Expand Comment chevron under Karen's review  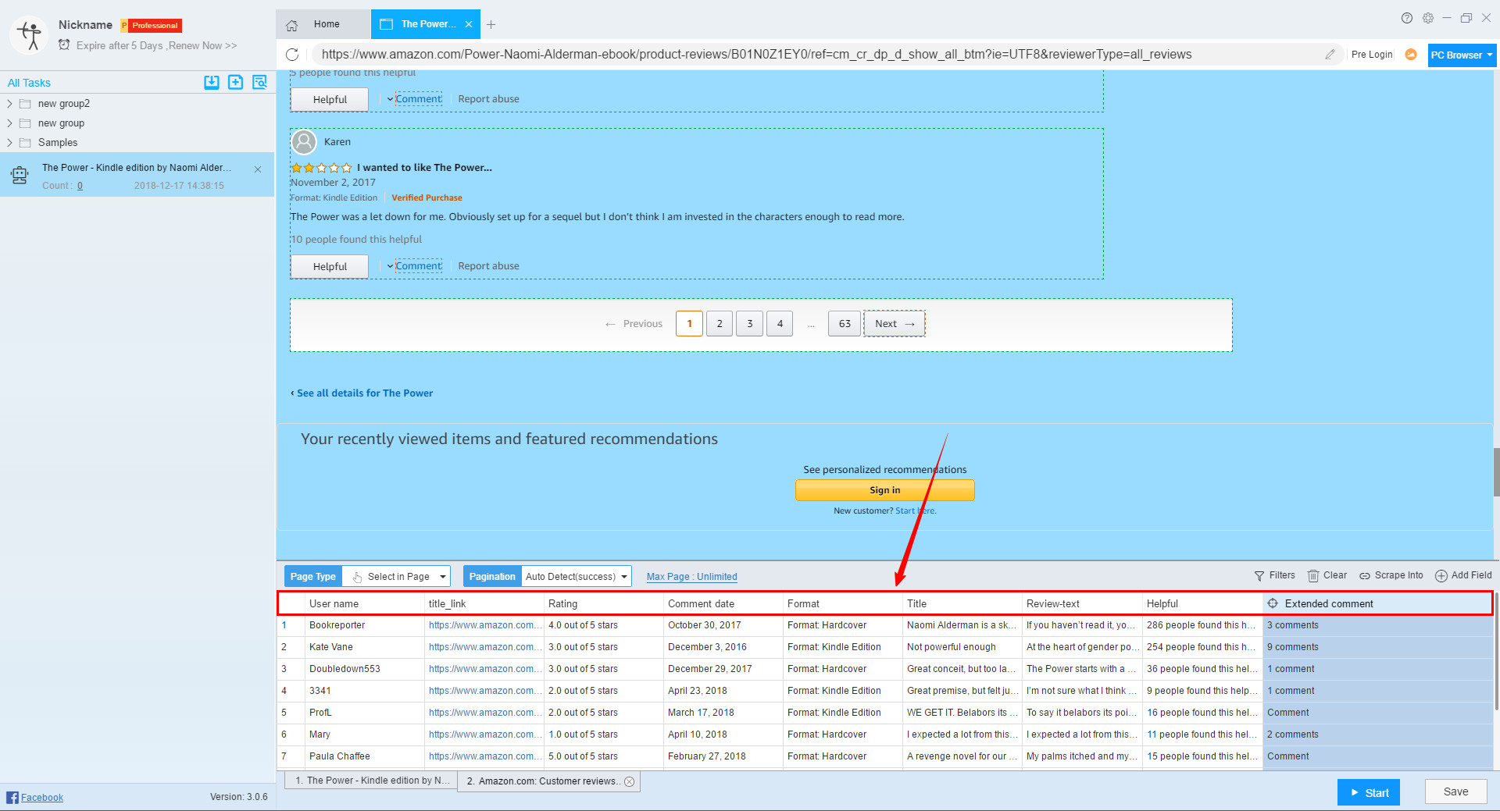tap(390, 266)
